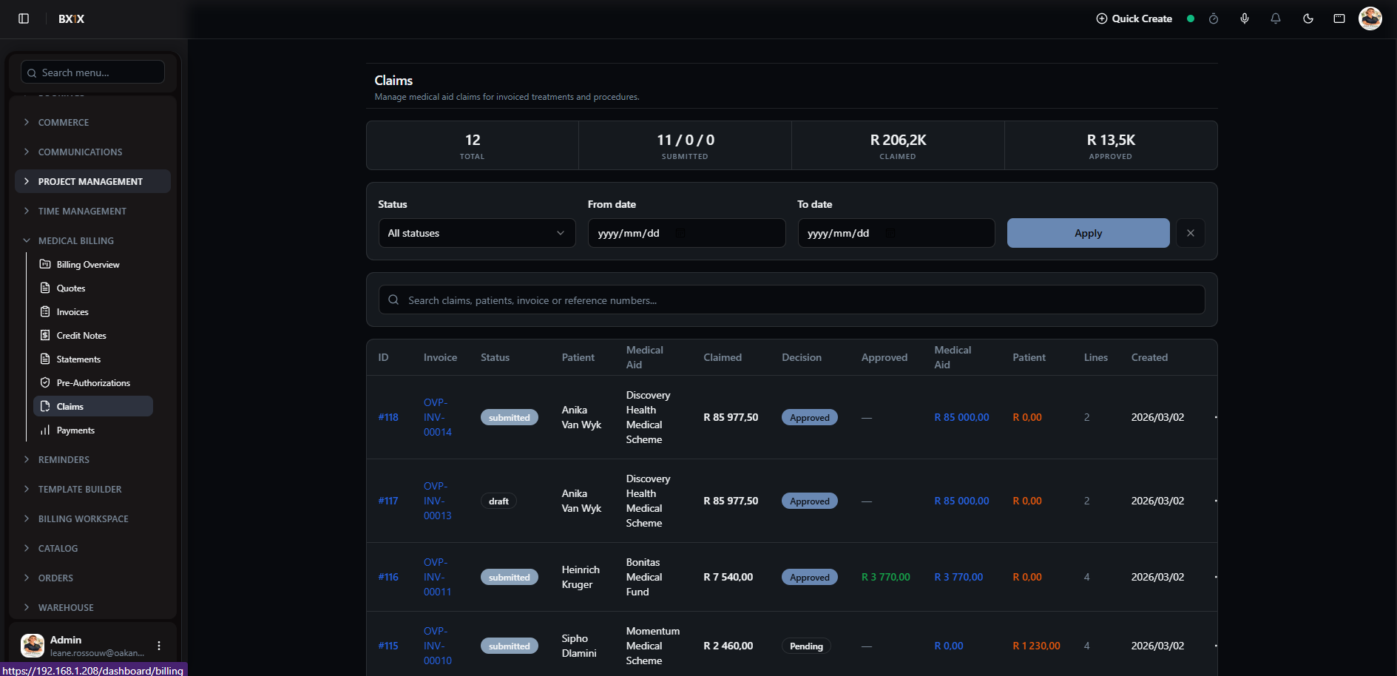This screenshot has width=1397, height=676.
Task: Click claimed amount 'R 7 540,00'
Action: click(x=728, y=577)
